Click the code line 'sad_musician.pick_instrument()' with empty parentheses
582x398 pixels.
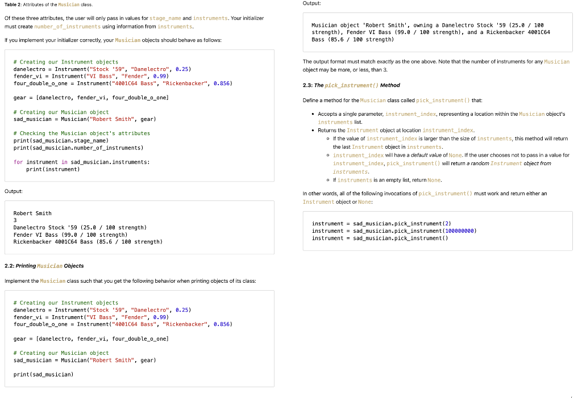point(380,238)
